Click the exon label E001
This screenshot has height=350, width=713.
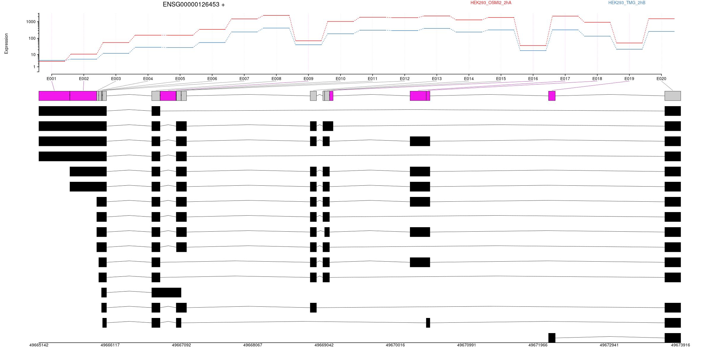51,79
